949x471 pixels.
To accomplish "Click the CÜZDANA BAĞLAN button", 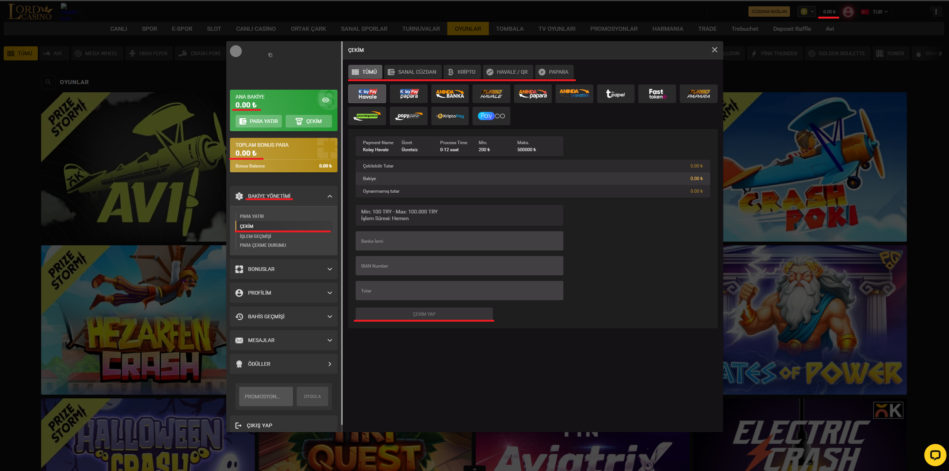I will click(x=769, y=12).
